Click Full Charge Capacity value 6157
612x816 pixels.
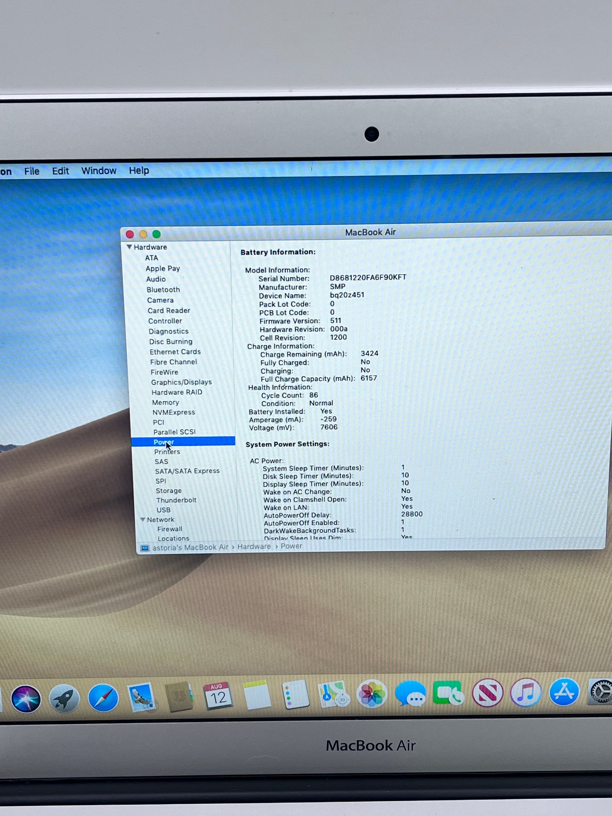(x=368, y=378)
